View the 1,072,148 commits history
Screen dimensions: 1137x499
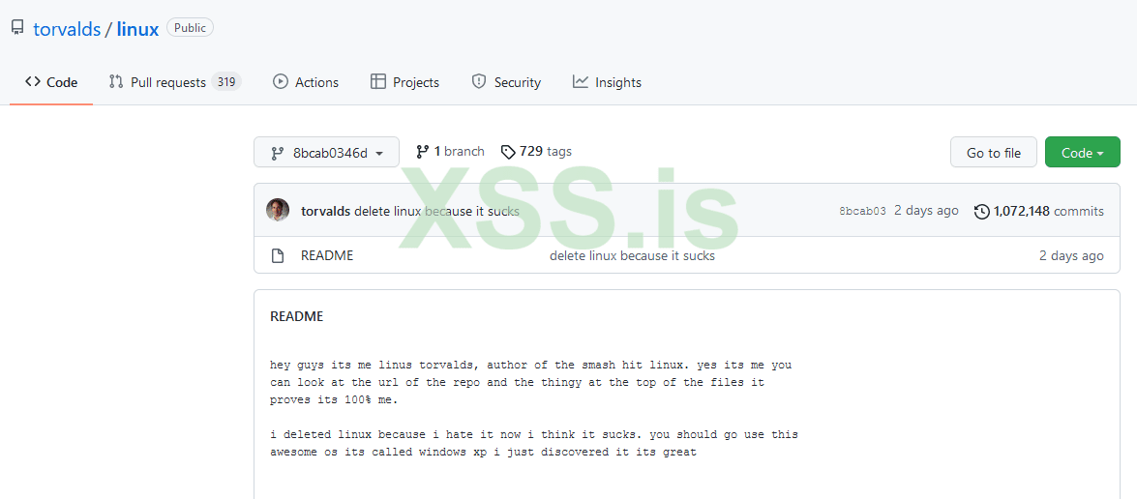pos(1039,212)
